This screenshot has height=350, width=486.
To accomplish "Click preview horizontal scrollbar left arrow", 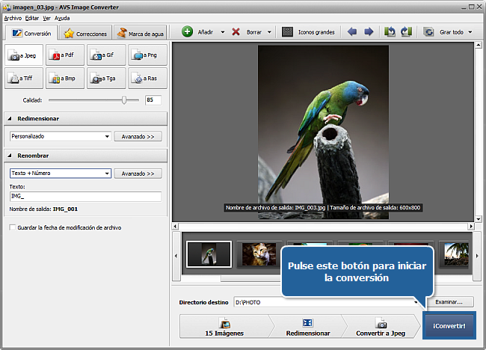I will pyautogui.click(x=175, y=227).
